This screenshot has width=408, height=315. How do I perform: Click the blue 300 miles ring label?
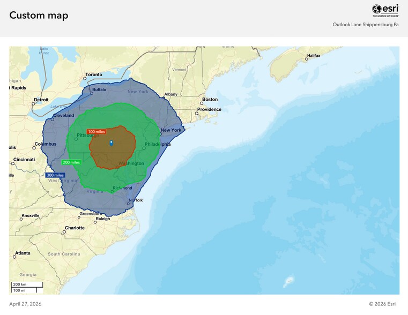[55, 175]
